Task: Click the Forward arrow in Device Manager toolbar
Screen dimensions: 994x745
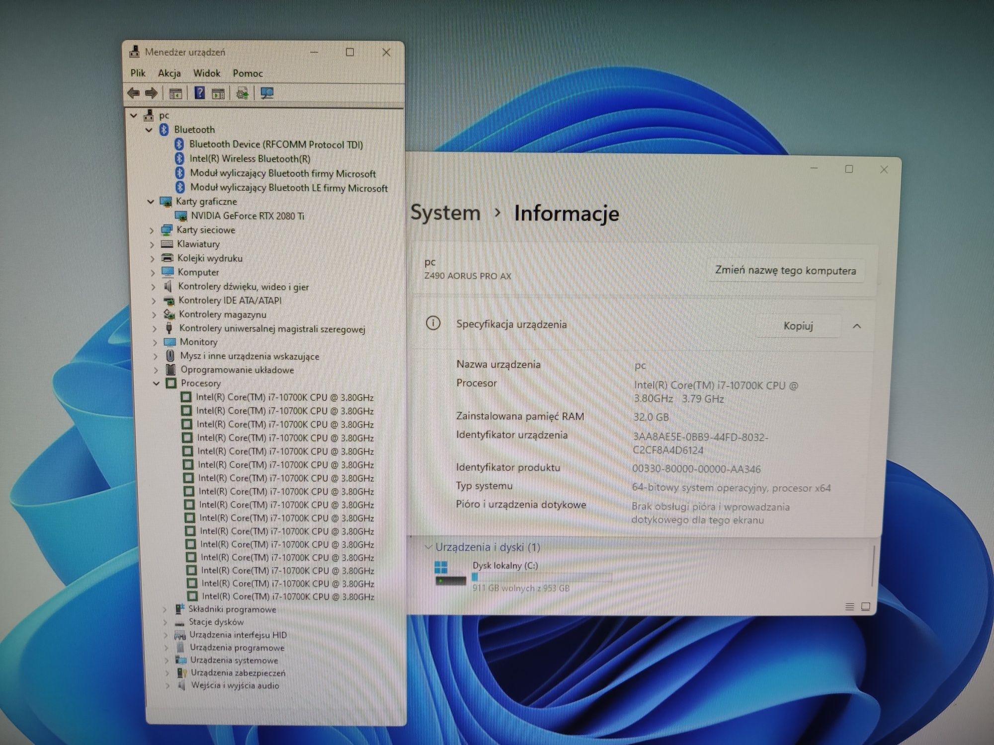Action: coord(151,93)
